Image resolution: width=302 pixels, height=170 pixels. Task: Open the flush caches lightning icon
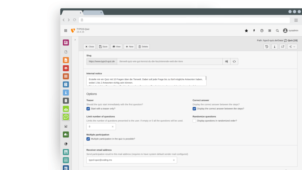[254, 31]
